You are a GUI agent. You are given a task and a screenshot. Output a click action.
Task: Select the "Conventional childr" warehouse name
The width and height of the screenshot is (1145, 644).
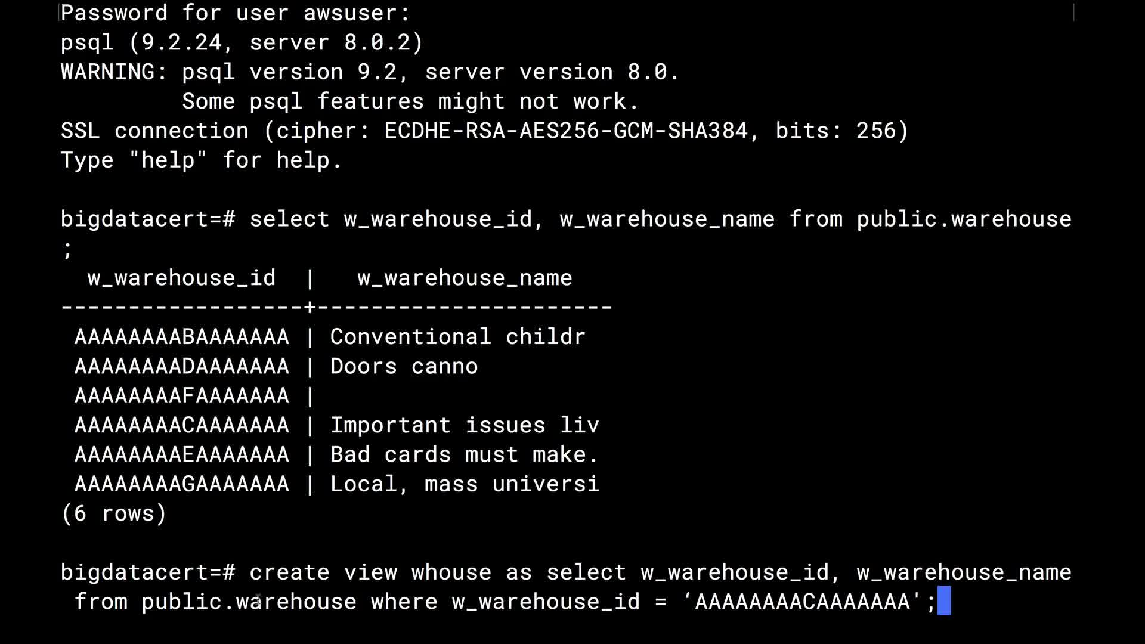tap(457, 337)
